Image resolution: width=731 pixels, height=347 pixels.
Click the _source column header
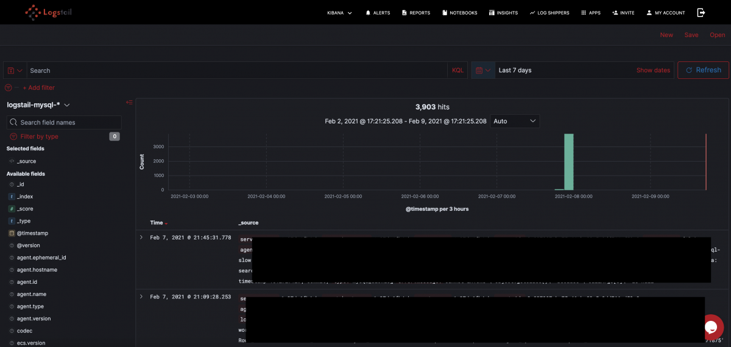tap(248, 223)
